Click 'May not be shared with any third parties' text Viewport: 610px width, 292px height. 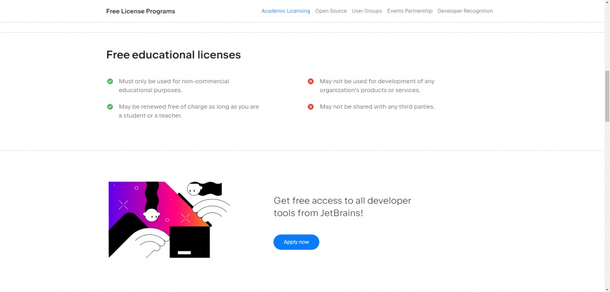click(377, 106)
